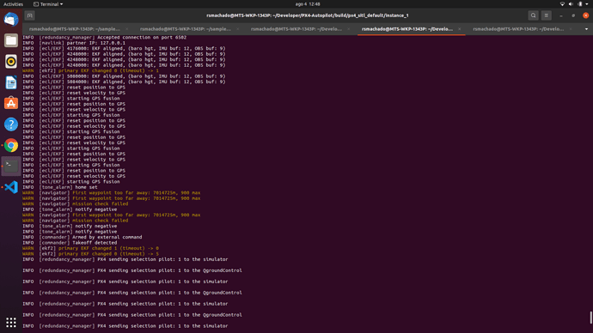Show the applications grid
593x333 pixels.
coord(11,322)
